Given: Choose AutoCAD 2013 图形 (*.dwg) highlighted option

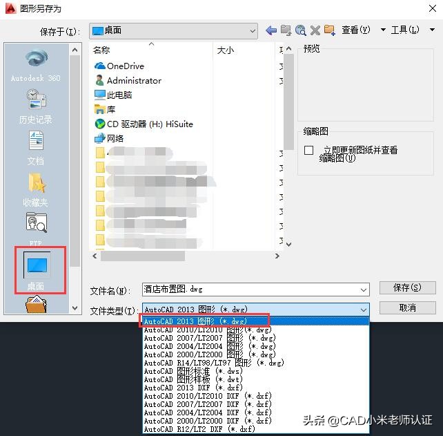Looking at the screenshot, I should (256, 321).
